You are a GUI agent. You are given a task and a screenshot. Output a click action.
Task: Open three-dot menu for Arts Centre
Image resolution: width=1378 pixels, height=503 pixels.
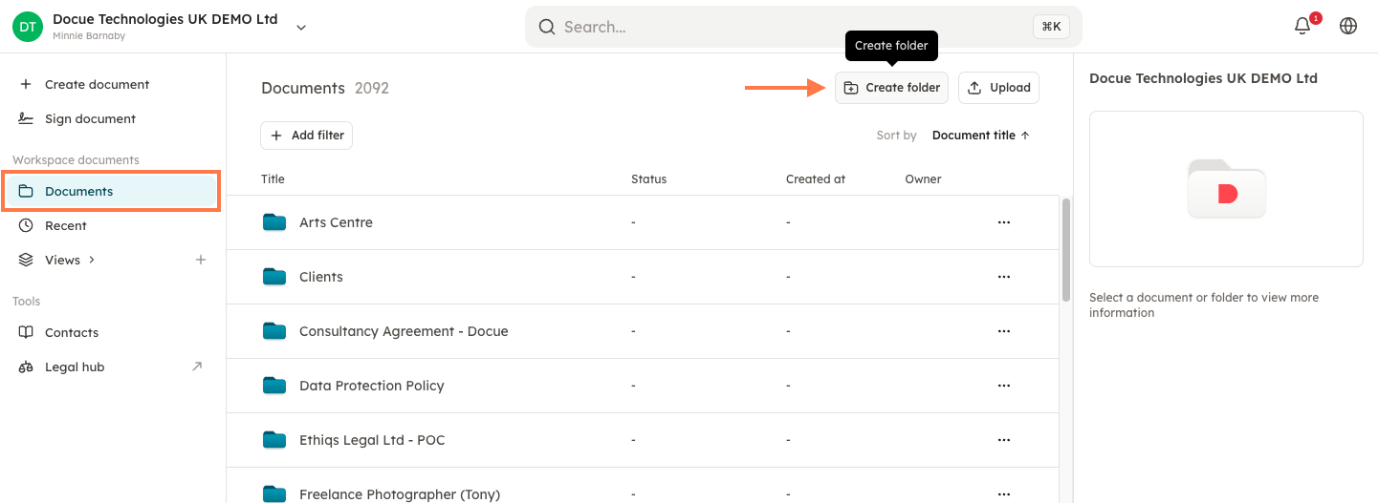coord(1003,222)
